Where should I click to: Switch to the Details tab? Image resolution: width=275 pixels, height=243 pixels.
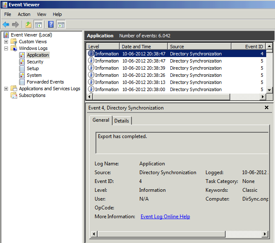(x=122, y=121)
